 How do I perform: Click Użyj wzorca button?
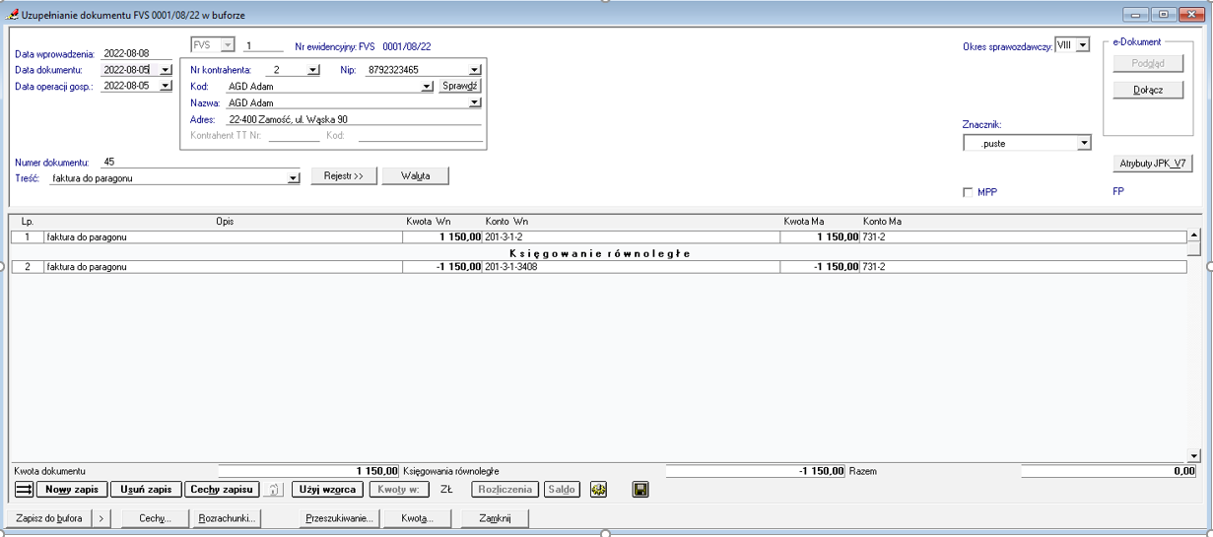pos(328,490)
